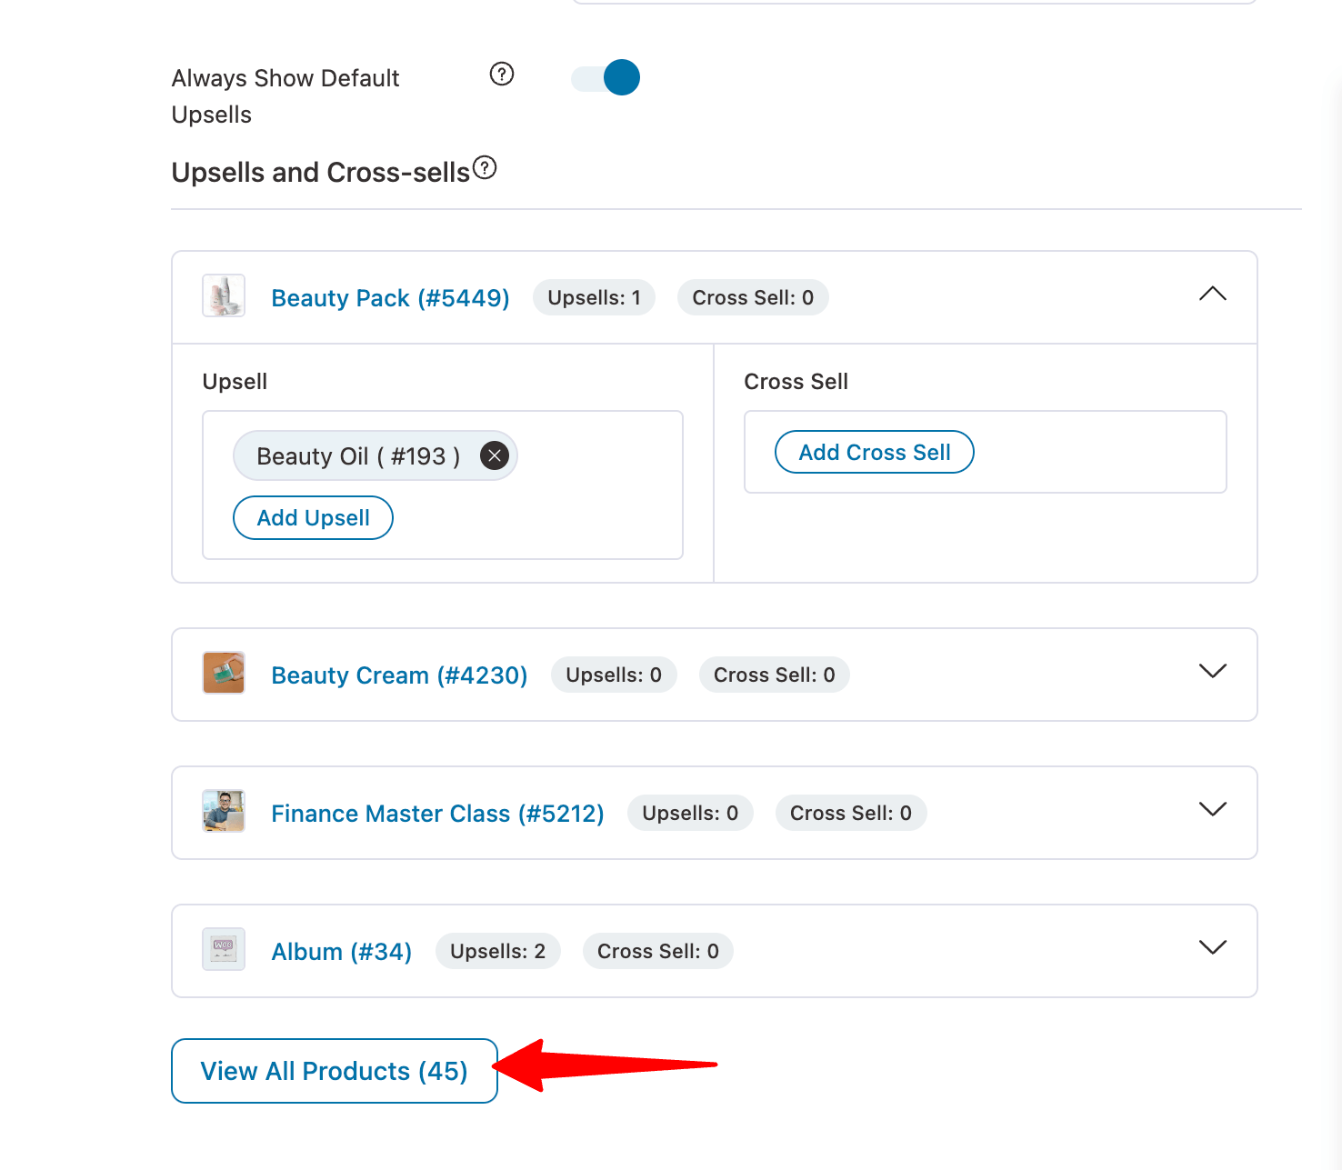
Task: Open the Beauty Cream (#4230) link
Action: pyautogui.click(x=399, y=675)
